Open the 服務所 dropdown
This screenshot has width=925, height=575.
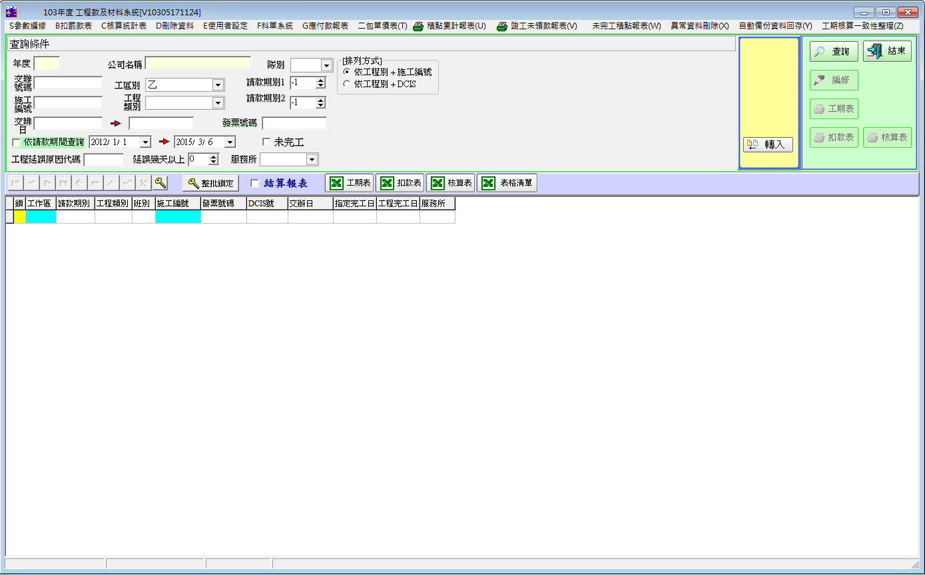coord(312,160)
